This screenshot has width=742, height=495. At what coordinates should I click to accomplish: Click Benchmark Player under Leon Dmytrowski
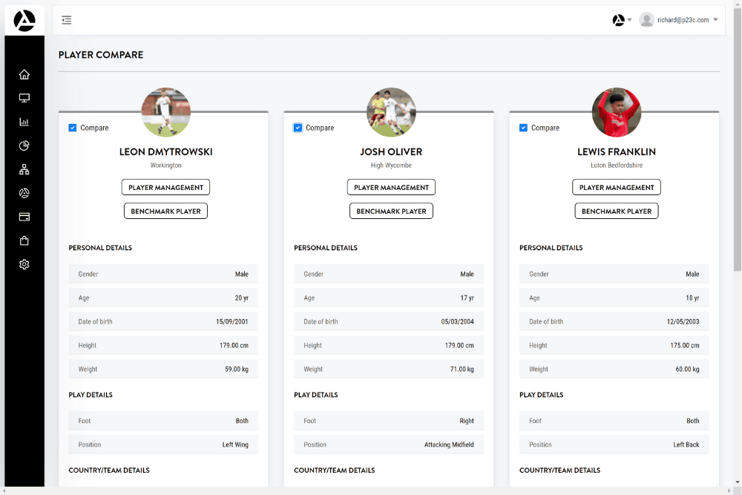coord(165,212)
